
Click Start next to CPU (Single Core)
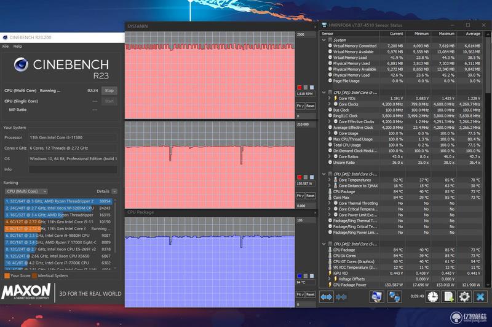[109, 101]
